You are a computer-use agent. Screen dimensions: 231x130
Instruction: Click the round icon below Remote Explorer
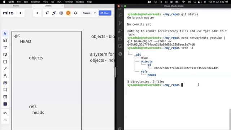coord(120,54)
